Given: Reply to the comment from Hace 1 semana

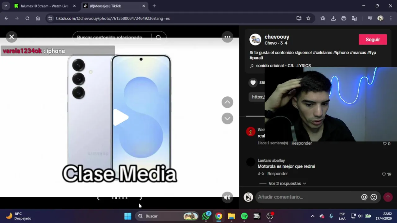Looking at the screenshot, I should [302, 143].
